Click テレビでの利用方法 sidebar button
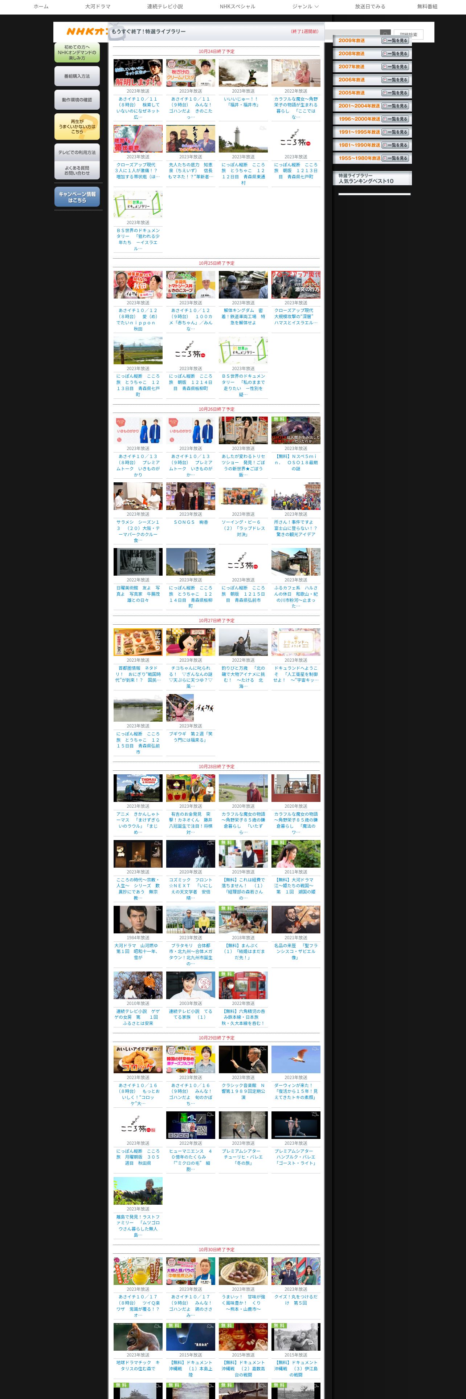Image resolution: width=466 pixels, height=1399 pixels. coord(77,153)
